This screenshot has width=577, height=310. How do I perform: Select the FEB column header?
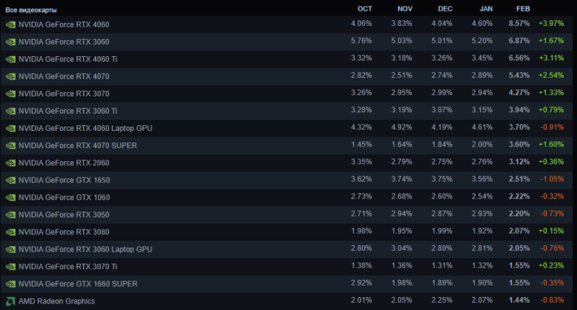pos(523,8)
